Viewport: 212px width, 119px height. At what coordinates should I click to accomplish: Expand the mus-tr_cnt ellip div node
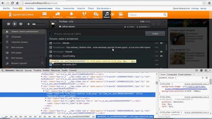point(46,99)
